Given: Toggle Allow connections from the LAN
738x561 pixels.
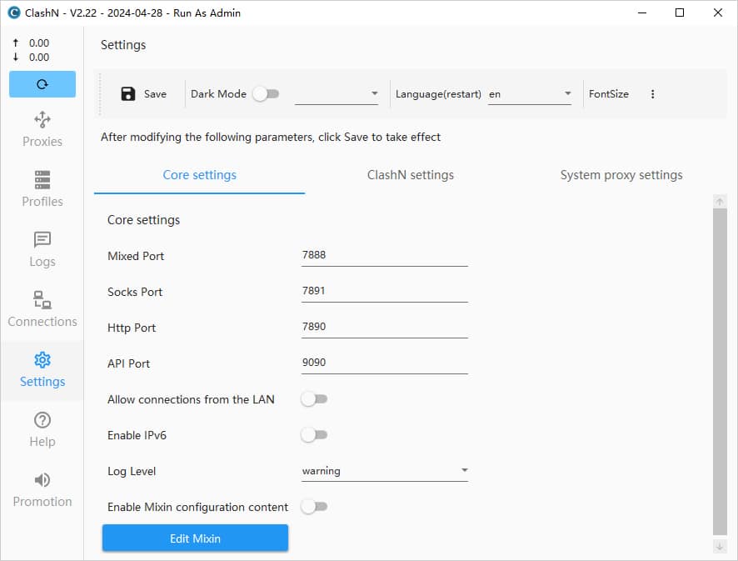Looking at the screenshot, I should pyautogui.click(x=314, y=399).
